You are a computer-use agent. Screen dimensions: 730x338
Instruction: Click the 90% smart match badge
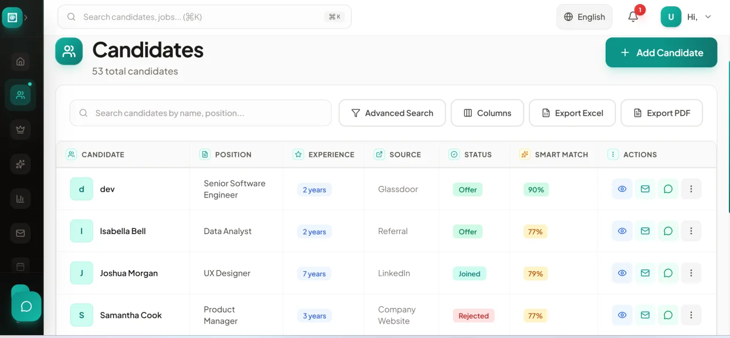pos(536,190)
